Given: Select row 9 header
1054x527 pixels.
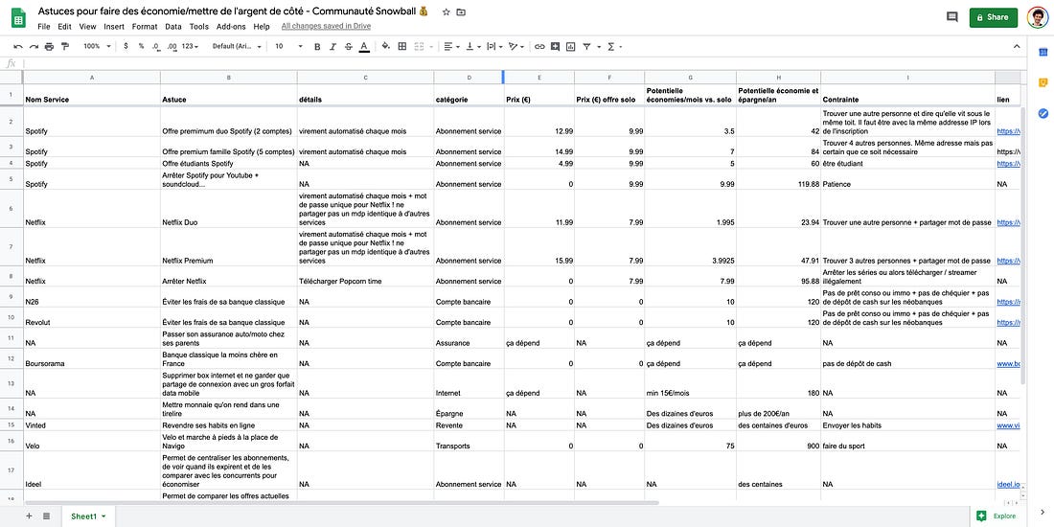Looking at the screenshot, I should [11, 296].
